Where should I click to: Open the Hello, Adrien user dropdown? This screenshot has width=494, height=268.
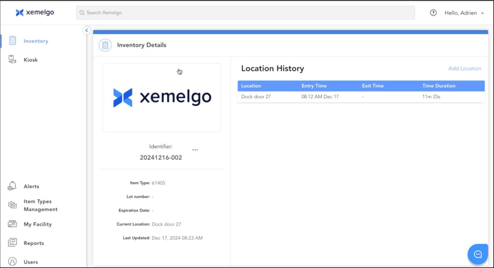pos(464,13)
